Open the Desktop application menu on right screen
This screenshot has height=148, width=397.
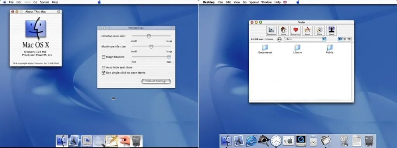[x=209, y=2]
